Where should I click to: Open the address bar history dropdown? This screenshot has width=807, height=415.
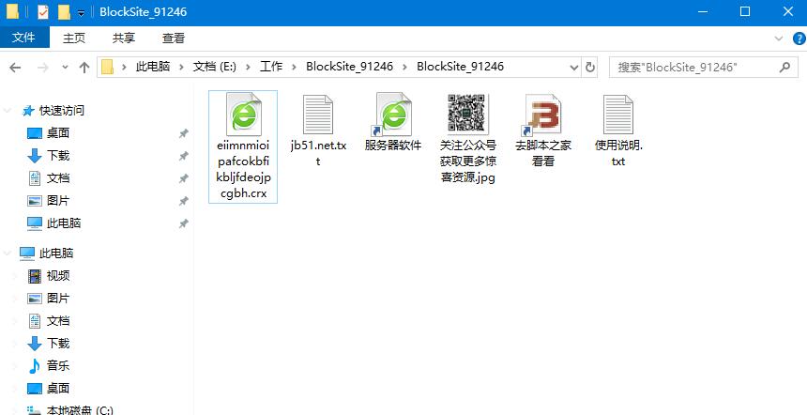pos(574,67)
